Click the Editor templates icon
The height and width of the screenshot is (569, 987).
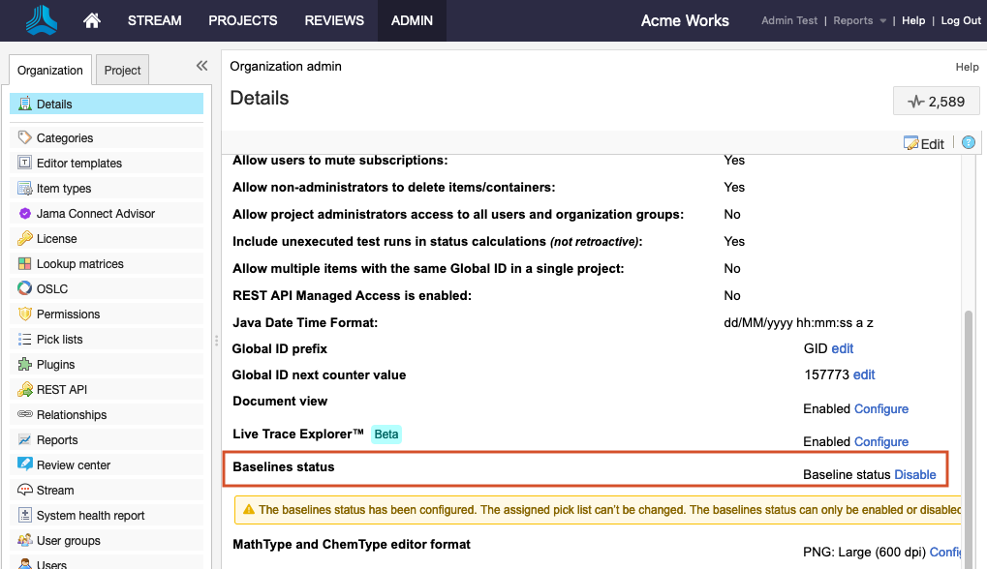click(24, 163)
